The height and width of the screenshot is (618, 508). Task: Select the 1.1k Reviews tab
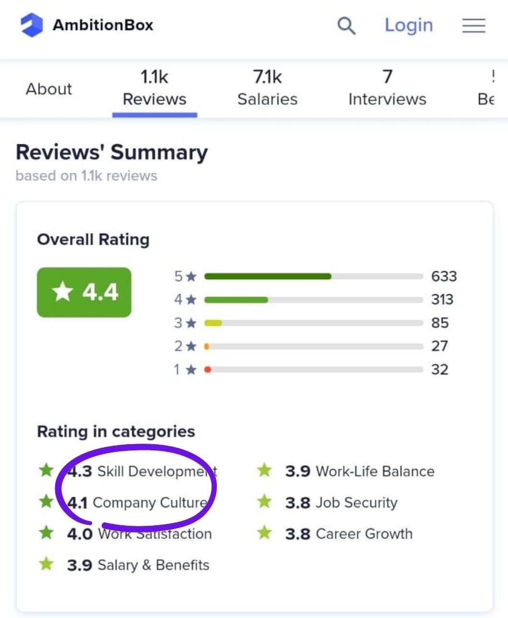(154, 88)
